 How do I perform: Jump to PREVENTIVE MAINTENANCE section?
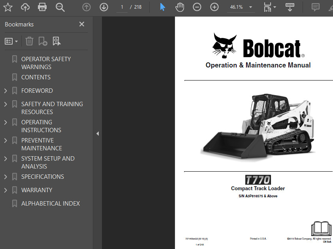click(x=41, y=144)
